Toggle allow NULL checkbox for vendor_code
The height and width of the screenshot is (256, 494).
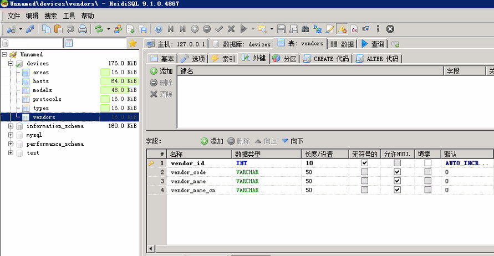398,172
